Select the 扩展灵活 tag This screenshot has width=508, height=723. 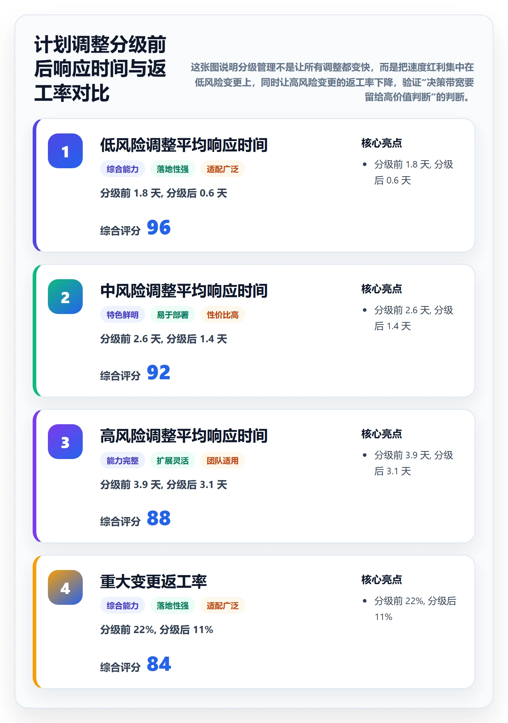pyautogui.click(x=173, y=460)
